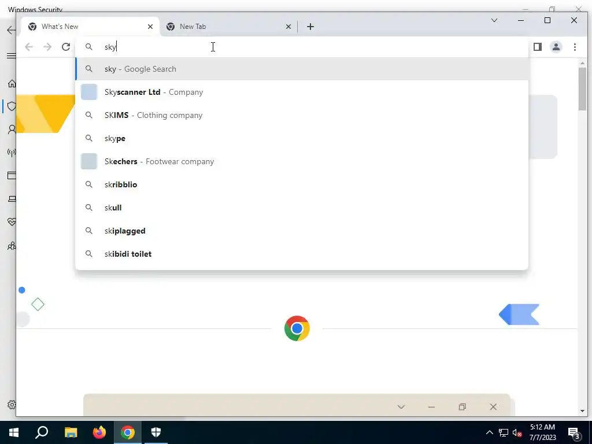Image resolution: width=592 pixels, height=444 pixels.
Task: Click Skechers suggestion thumbnail image
Action: tap(89, 161)
